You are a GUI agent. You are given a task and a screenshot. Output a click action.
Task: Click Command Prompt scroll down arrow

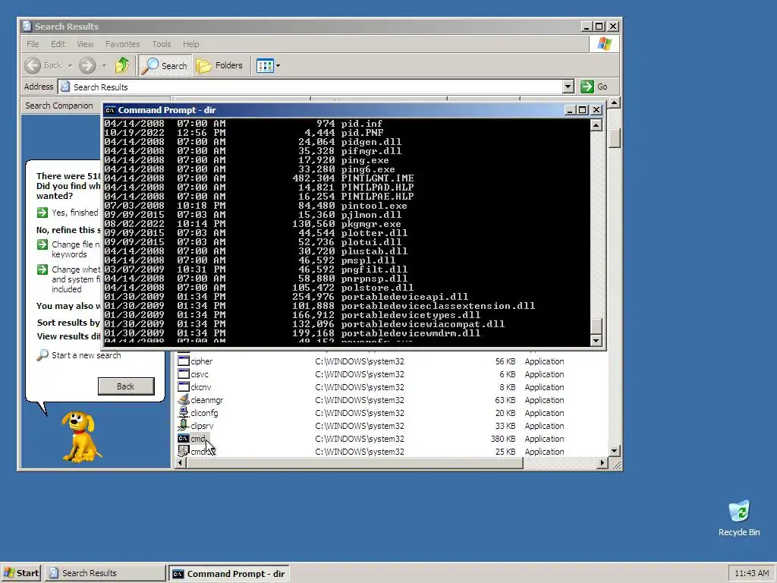(x=596, y=341)
